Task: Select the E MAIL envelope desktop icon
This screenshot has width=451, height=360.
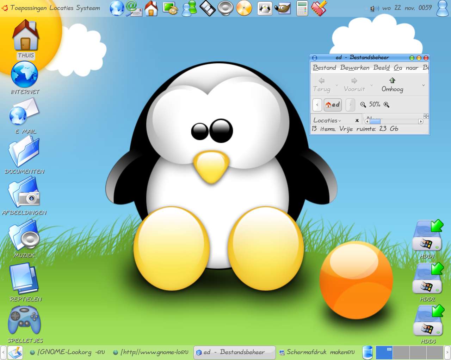Action: 25,116
